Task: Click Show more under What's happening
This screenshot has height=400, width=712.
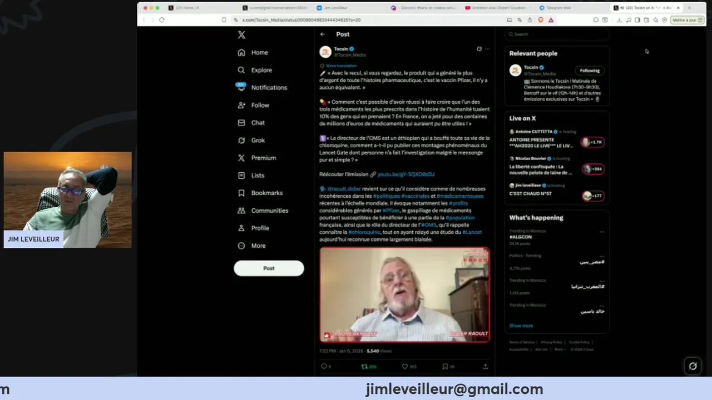Action: [521, 326]
